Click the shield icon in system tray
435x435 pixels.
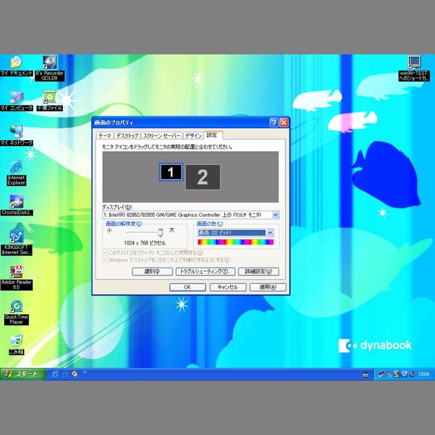(x=404, y=374)
